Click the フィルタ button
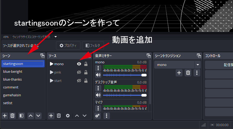This screenshot has width=233, height=129. point(93,46)
